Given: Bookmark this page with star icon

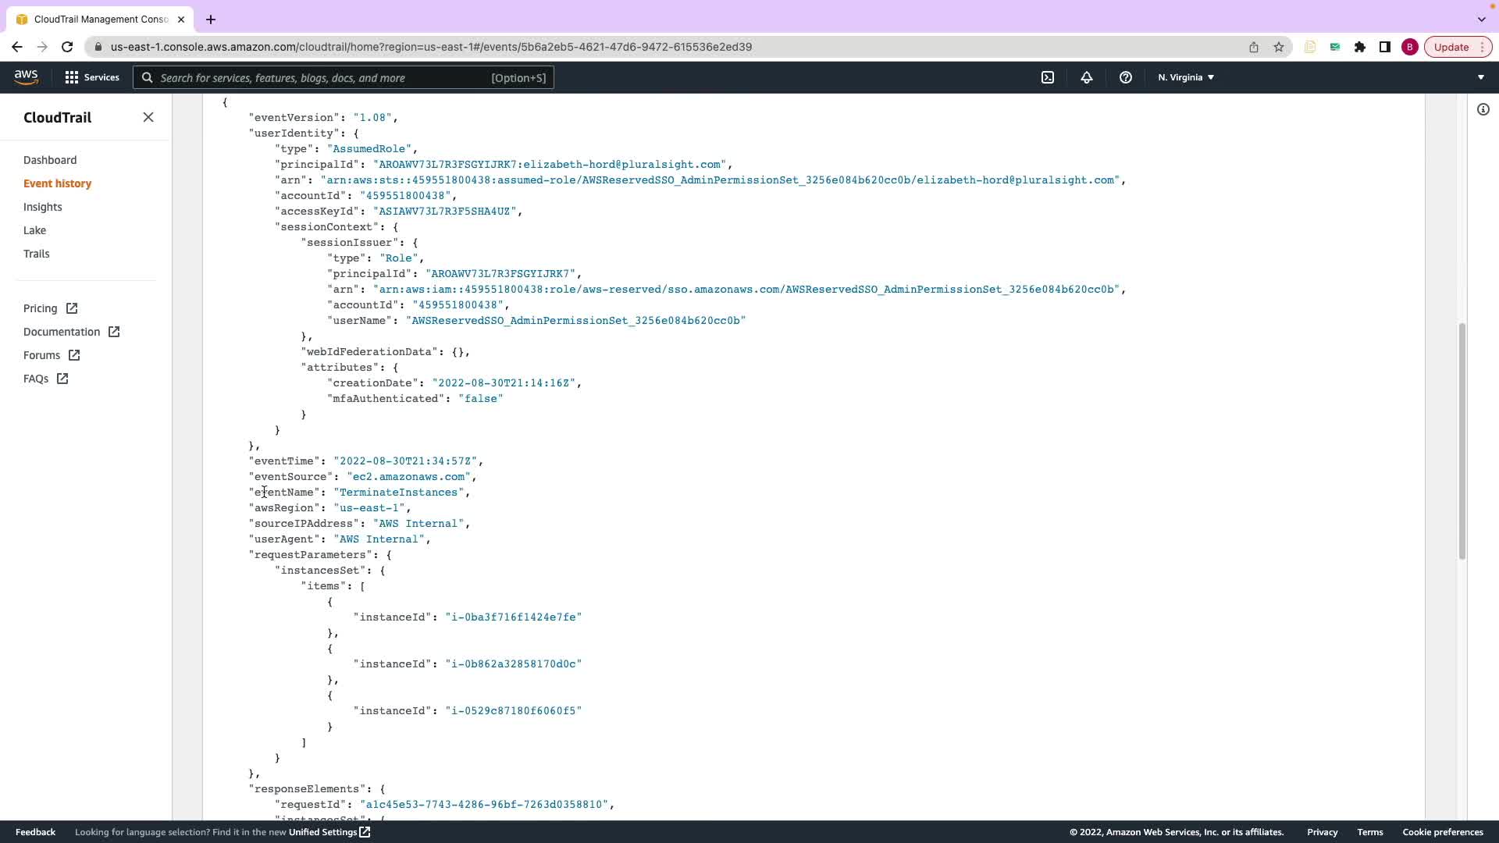Looking at the screenshot, I should pyautogui.click(x=1278, y=47).
